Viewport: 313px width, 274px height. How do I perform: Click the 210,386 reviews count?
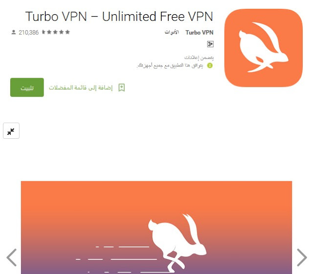click(29, 32)
